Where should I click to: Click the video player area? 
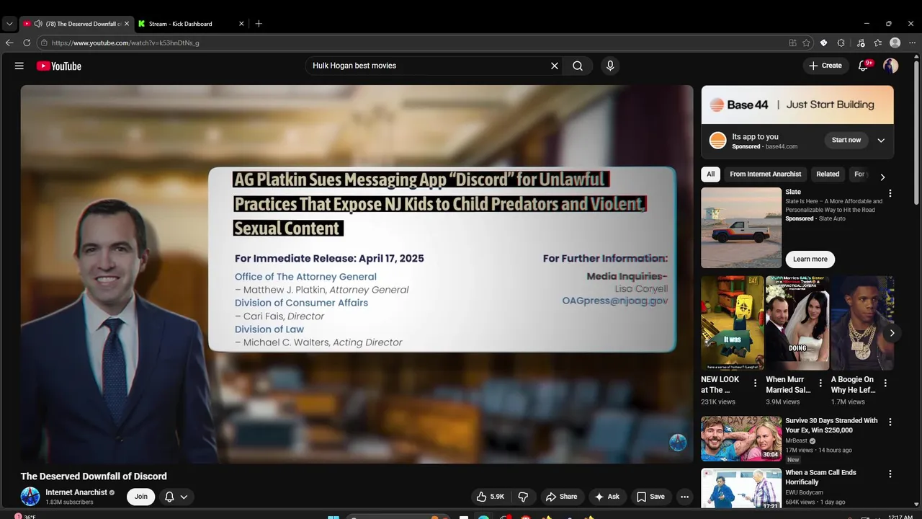pos(357,274)
